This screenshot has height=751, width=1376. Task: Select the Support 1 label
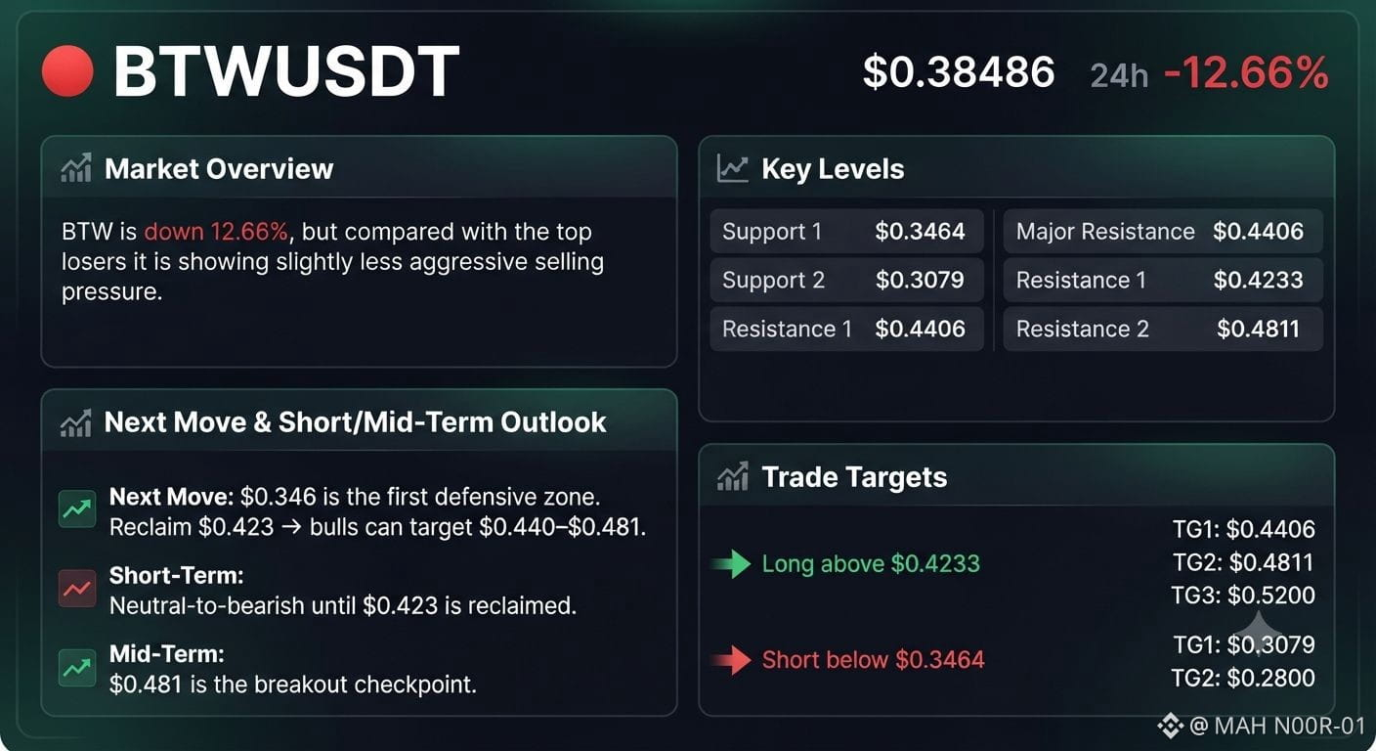772,232
